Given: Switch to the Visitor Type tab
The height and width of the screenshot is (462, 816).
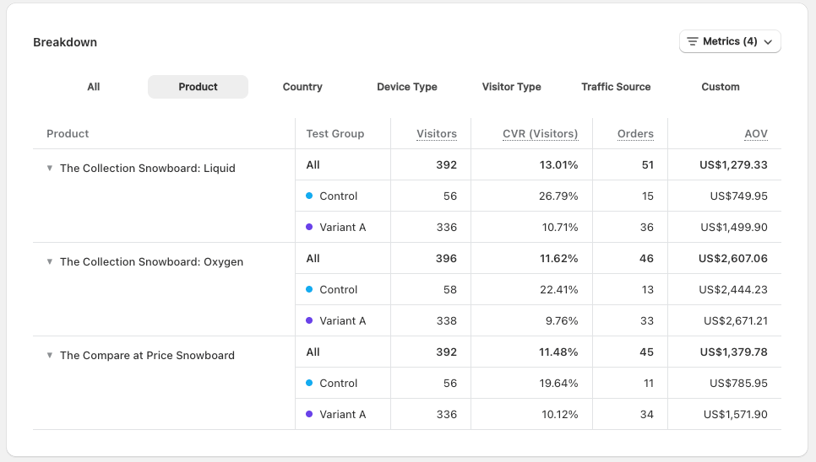Looking at the screenshot, I should (512, 87).
